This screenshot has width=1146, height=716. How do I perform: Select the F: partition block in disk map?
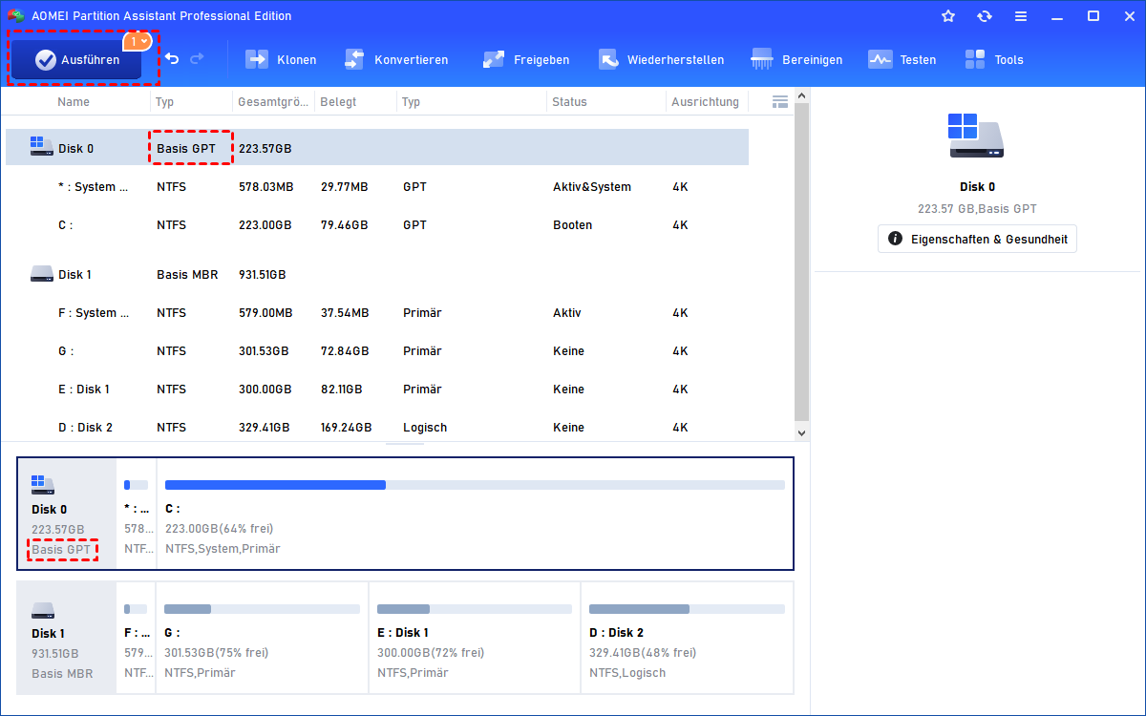[x=136, y=638]
